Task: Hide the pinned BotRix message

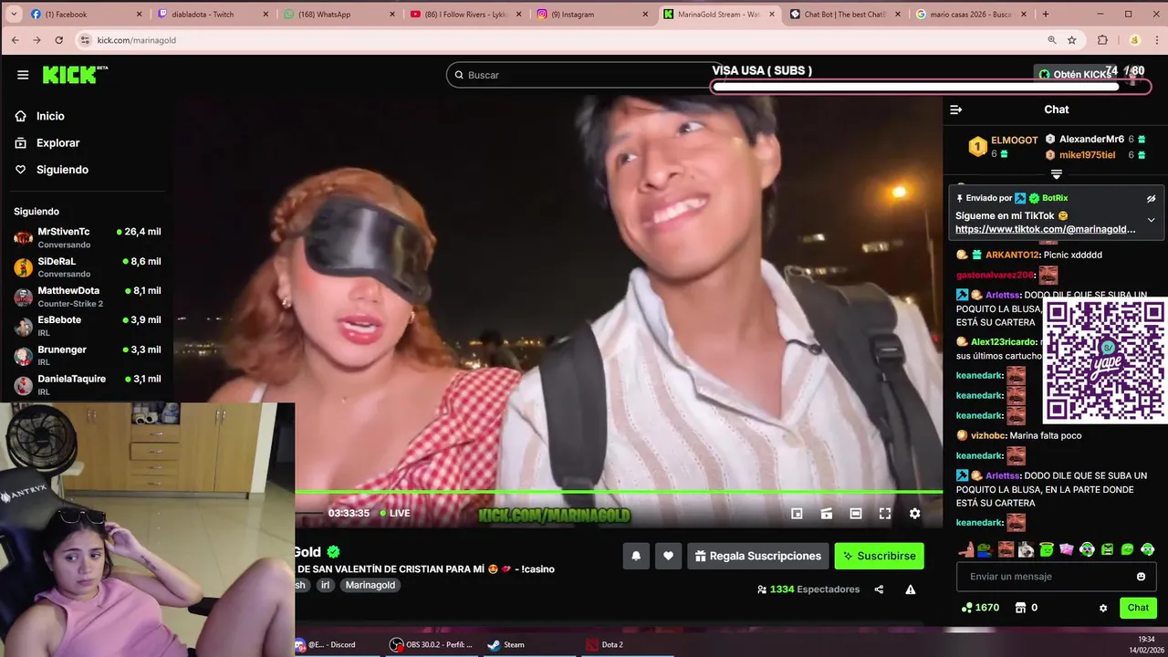Action: pyautogui.click(x=1151, y=198)
